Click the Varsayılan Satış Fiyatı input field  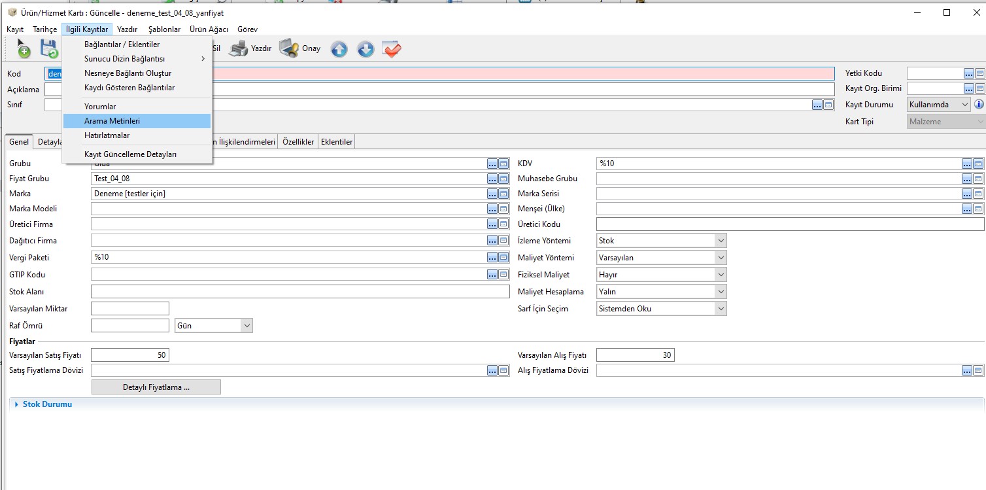coord(130,355)
